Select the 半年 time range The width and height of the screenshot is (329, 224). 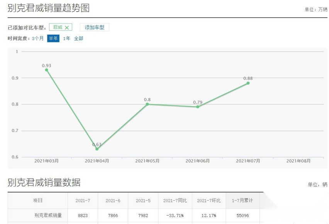pyautogui.click(x=53, y=38)
